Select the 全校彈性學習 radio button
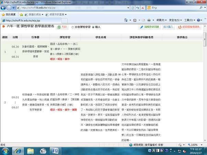Screen dimensions: 207x155 coord(72,26)
